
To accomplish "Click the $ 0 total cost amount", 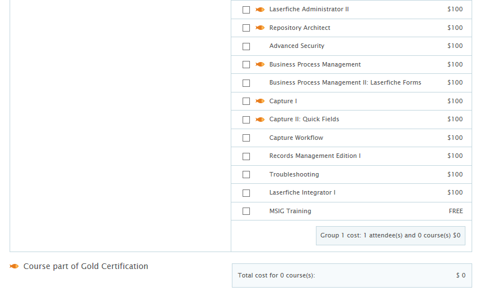I will point(461,275).
